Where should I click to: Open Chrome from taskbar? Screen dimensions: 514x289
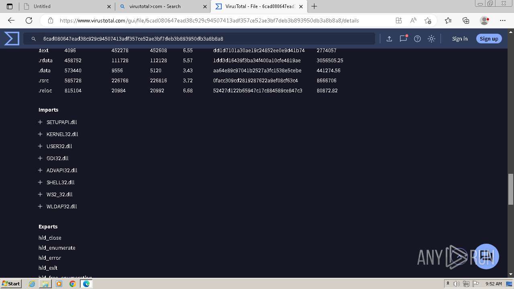coord(72,284)
